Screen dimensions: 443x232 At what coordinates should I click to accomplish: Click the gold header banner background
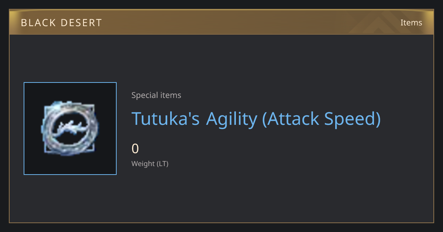coord(221,22)
